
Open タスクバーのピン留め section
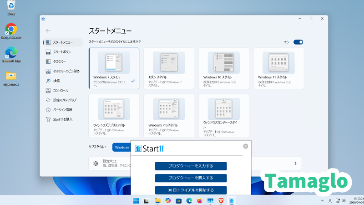66,71
